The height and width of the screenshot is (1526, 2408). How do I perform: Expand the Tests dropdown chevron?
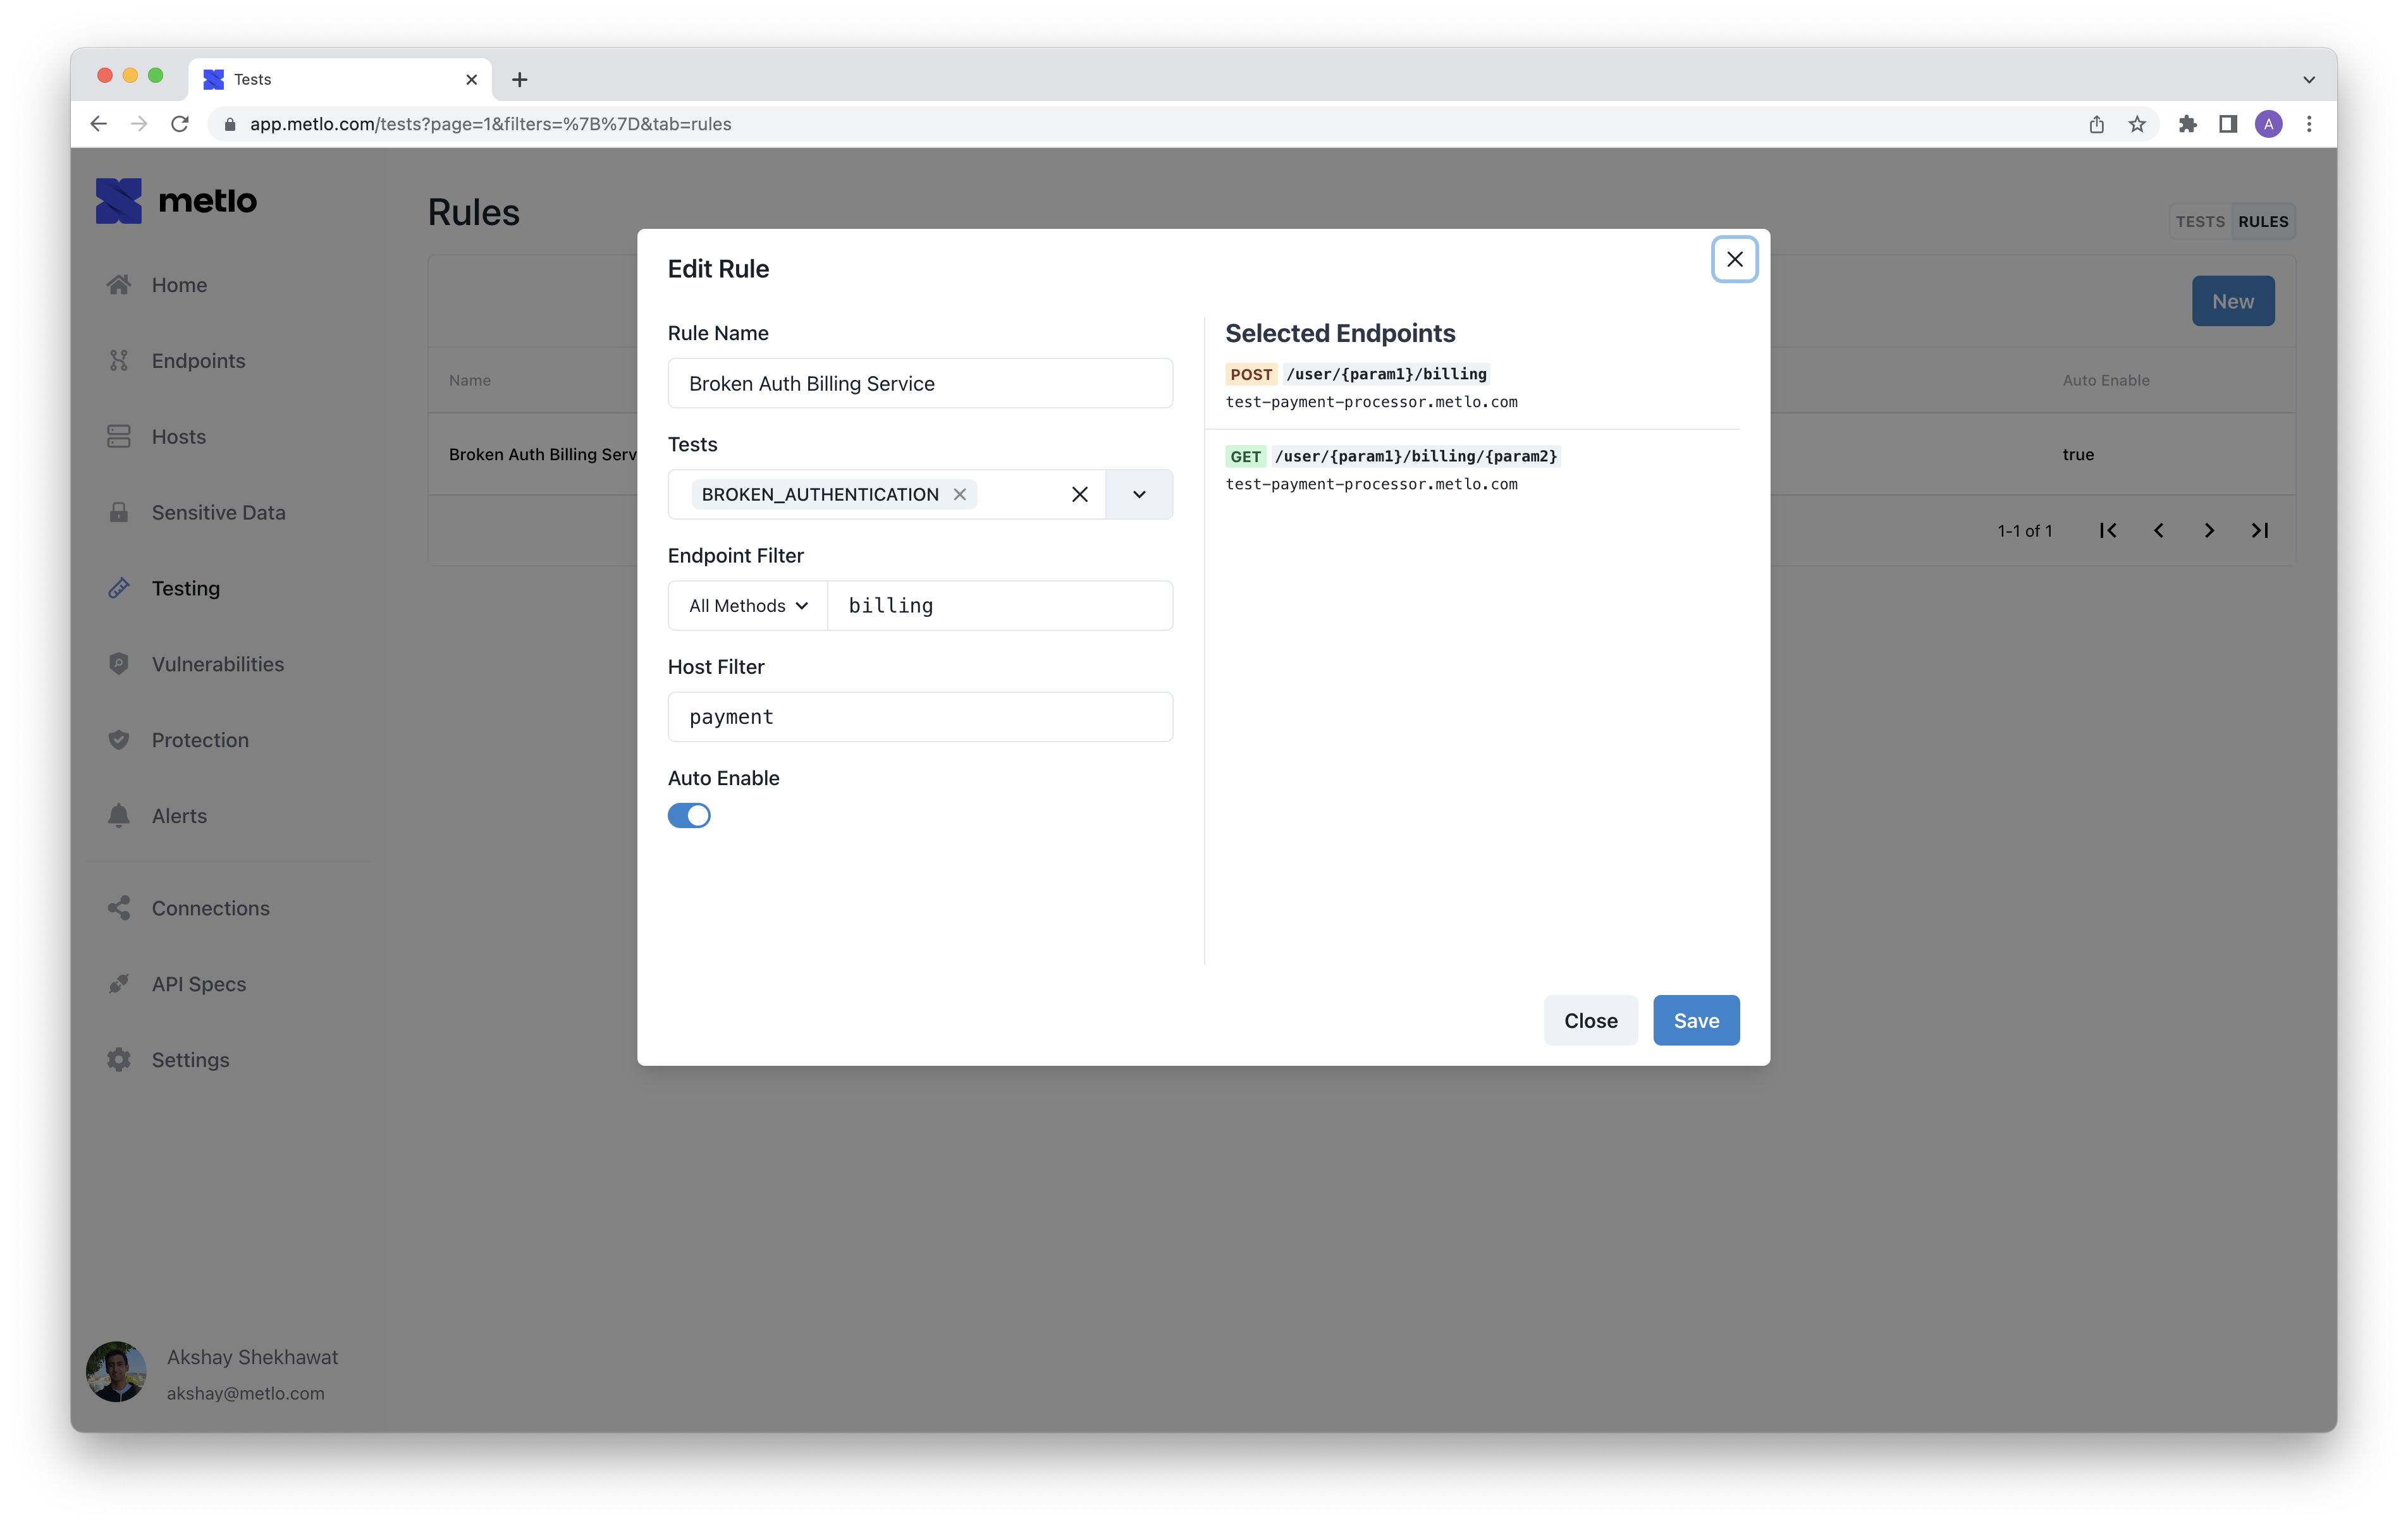[x=1139, y=494]
